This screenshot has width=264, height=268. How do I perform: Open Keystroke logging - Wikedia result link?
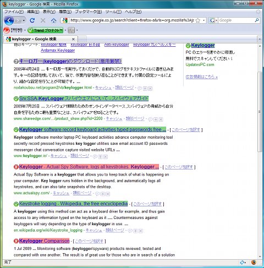tap(73, 204)
